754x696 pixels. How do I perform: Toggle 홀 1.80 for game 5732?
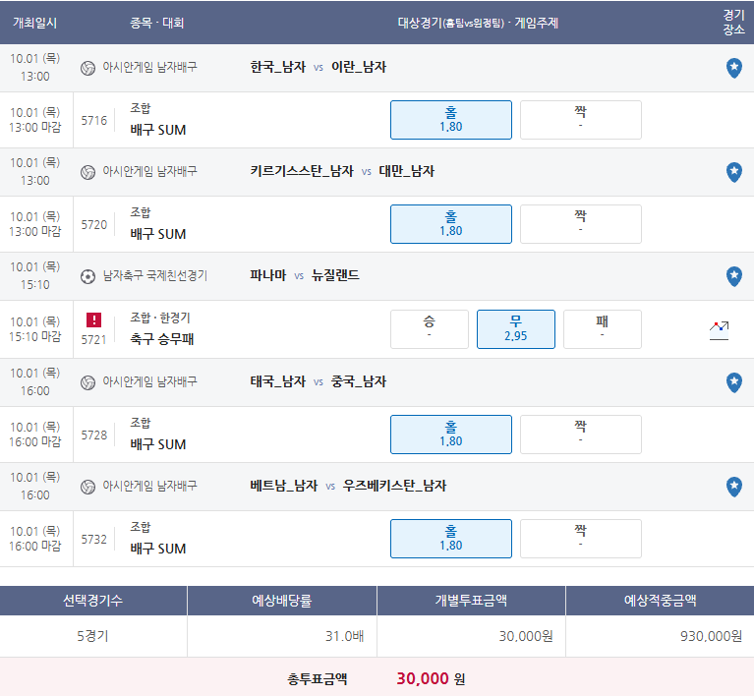tap(451, 539)
